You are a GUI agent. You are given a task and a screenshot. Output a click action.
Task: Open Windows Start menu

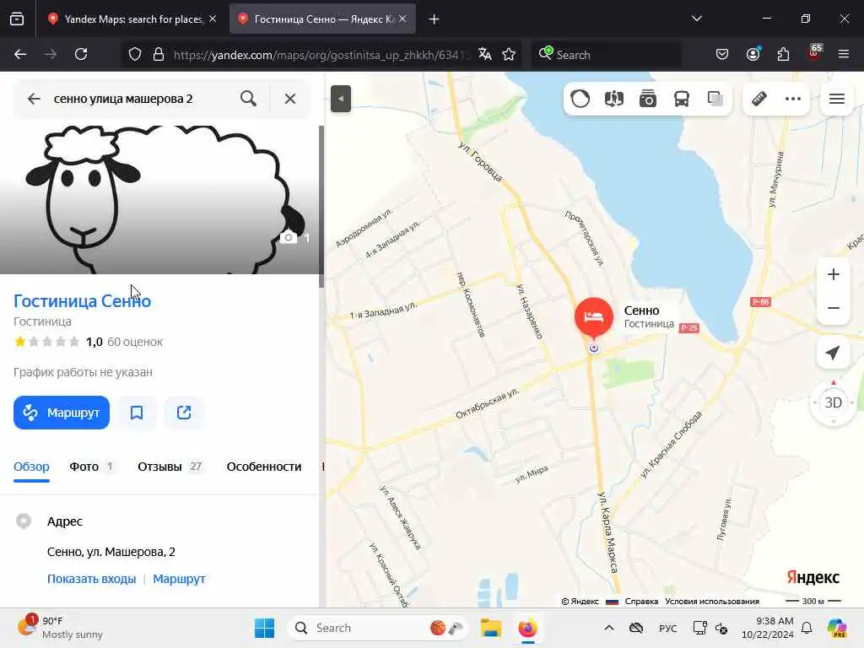264,628
